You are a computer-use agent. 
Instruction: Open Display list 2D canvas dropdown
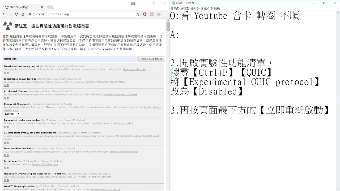[12, 114]
